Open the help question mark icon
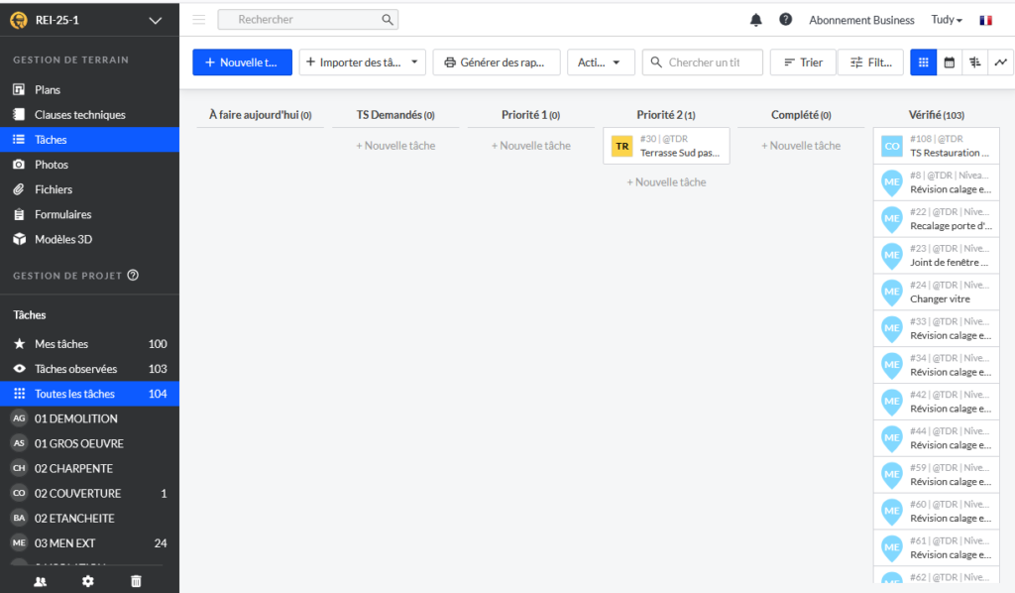The height and width of the screenshot is (593, 1015). (785, 20)
